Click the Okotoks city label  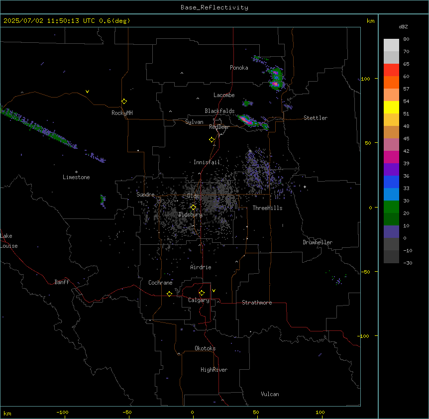[x=205, y=348]
